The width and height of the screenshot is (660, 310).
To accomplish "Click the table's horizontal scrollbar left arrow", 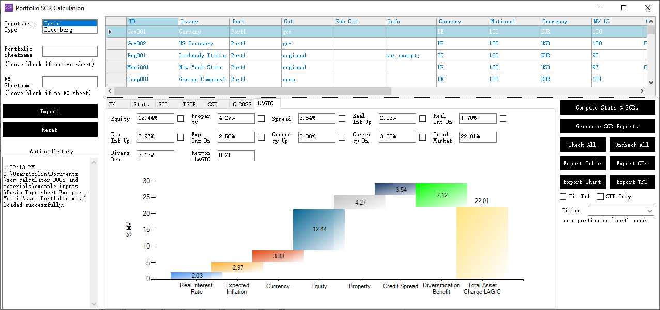I will pyautogui.click(x=110, y=91).
